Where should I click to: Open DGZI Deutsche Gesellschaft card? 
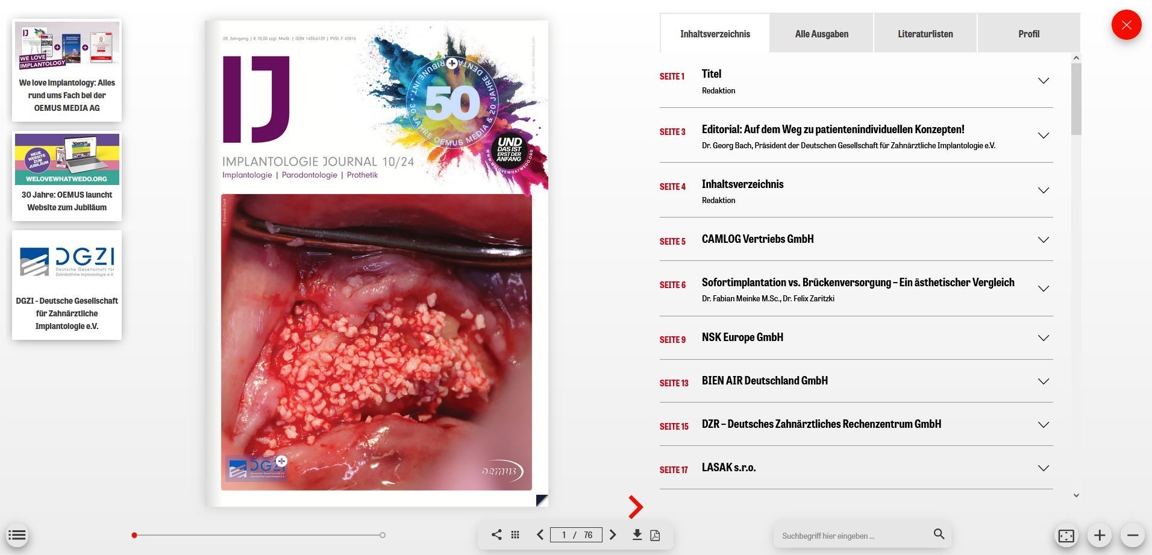tap(67, 285)
